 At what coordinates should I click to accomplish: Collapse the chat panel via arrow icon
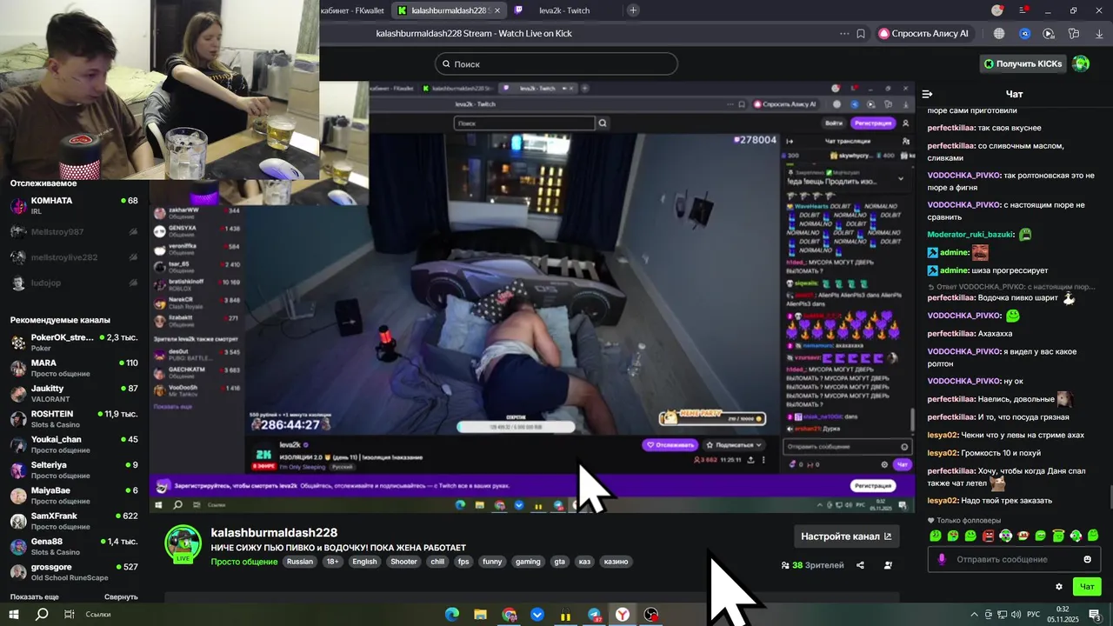click(x=927, y=94)
